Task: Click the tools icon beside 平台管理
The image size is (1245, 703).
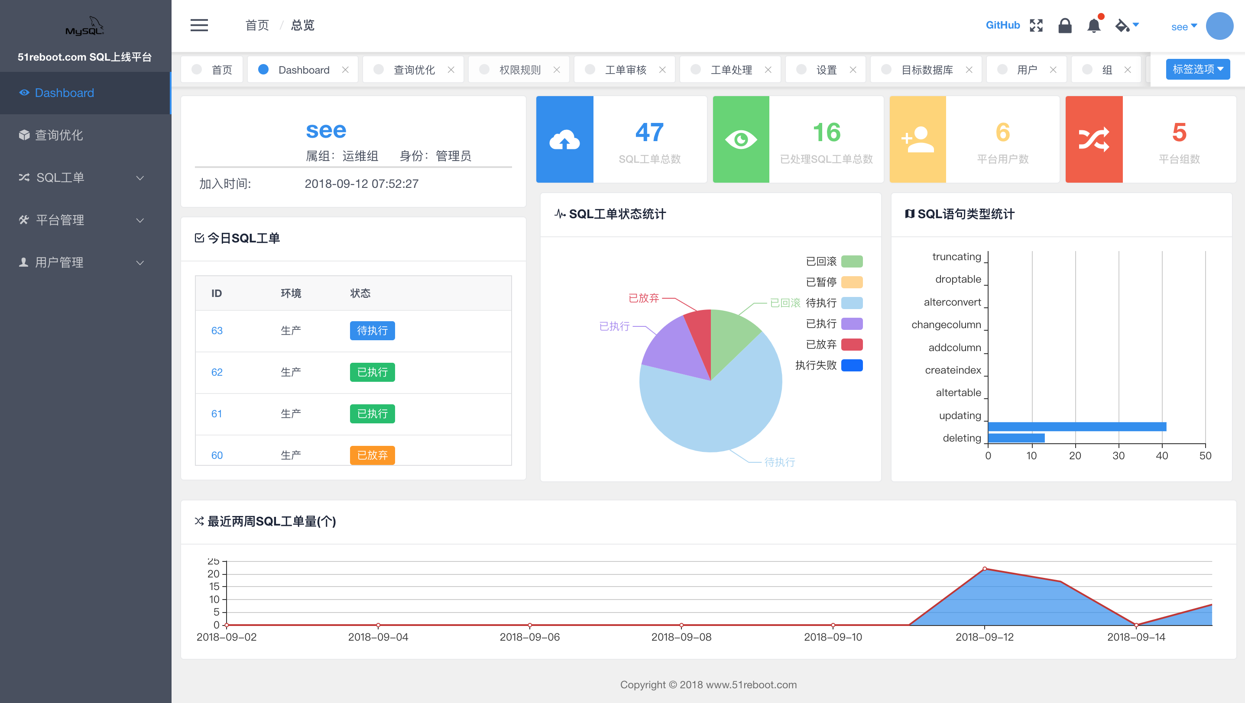Action: pos(24,220)
